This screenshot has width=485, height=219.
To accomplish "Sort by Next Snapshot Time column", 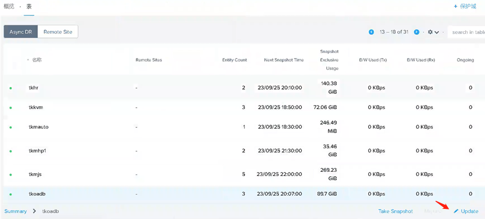I will 284,60.
